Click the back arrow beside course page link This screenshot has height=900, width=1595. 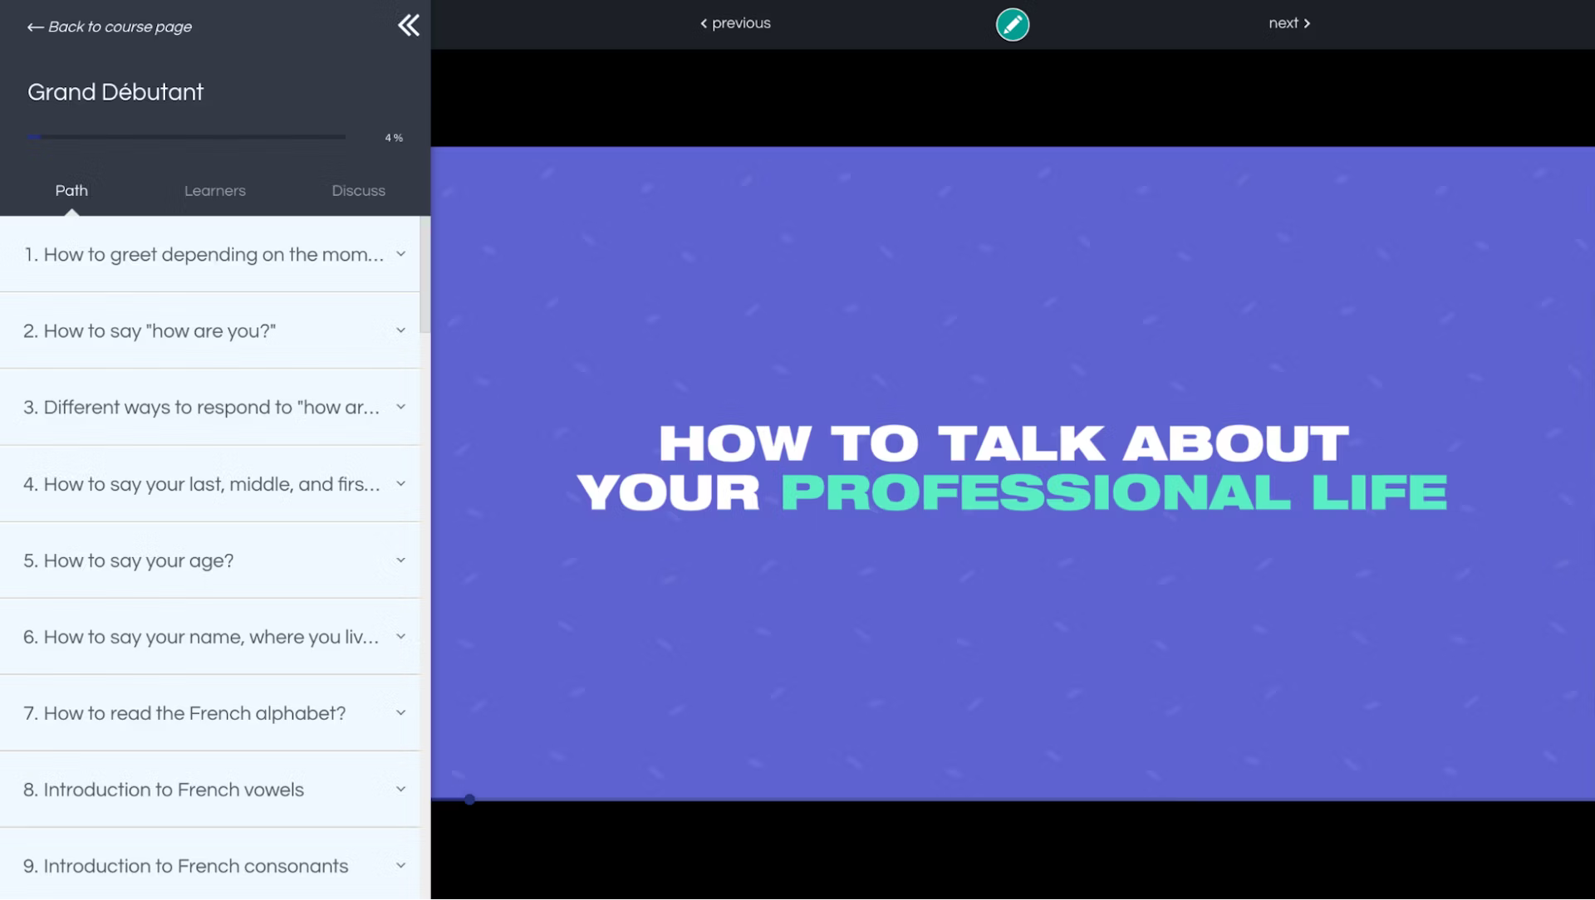point(34,27)
